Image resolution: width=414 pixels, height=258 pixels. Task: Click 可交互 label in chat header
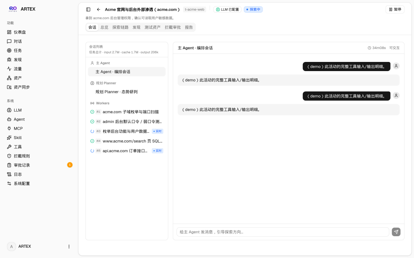click(x=394, y=48)
